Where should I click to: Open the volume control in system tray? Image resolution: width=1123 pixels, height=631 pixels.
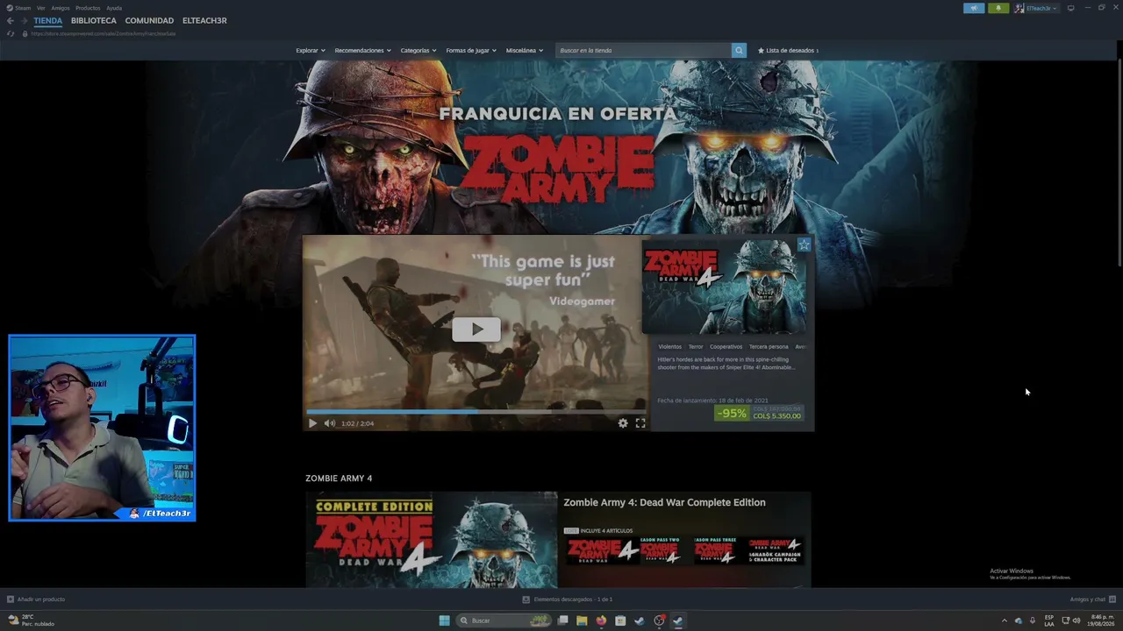click(x=1077, y=620)
